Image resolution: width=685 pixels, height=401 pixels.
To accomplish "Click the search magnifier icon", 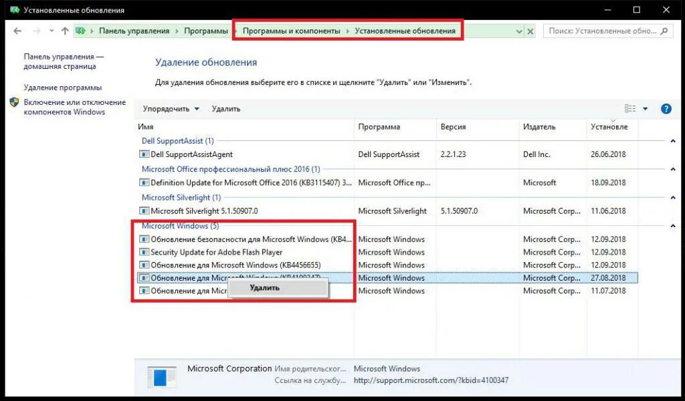I will [664, 31].
